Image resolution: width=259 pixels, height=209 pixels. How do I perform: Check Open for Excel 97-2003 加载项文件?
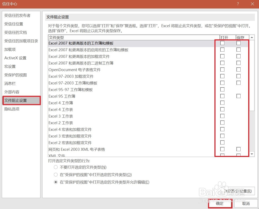point(222,76)
